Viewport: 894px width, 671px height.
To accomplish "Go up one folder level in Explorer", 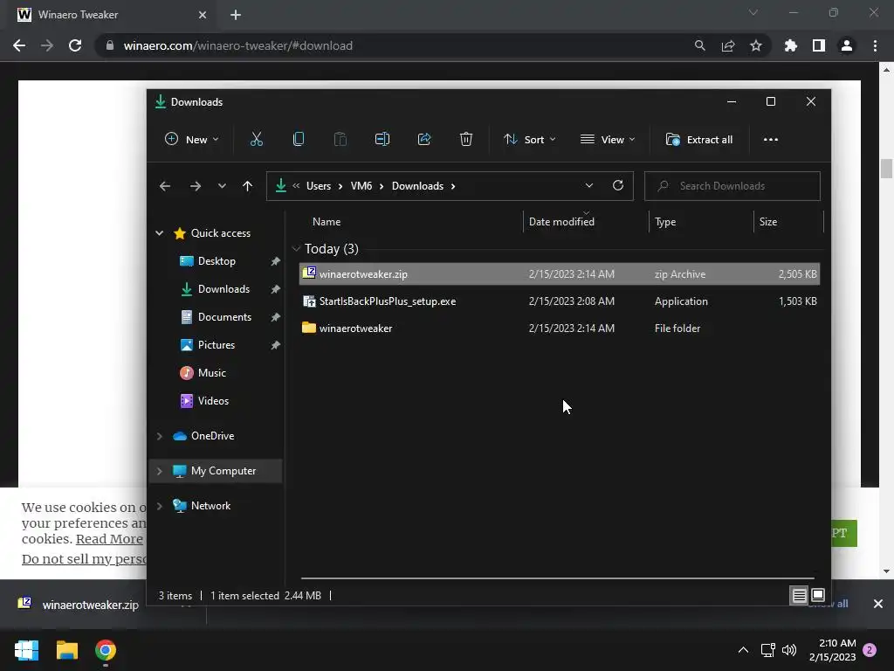I will (247, 186).
